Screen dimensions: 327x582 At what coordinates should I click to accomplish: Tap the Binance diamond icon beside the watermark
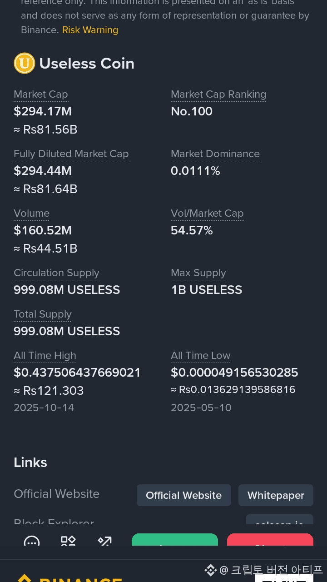point(210,570)
